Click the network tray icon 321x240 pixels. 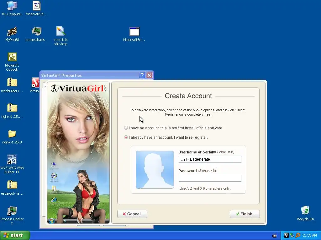pos(292,235)
